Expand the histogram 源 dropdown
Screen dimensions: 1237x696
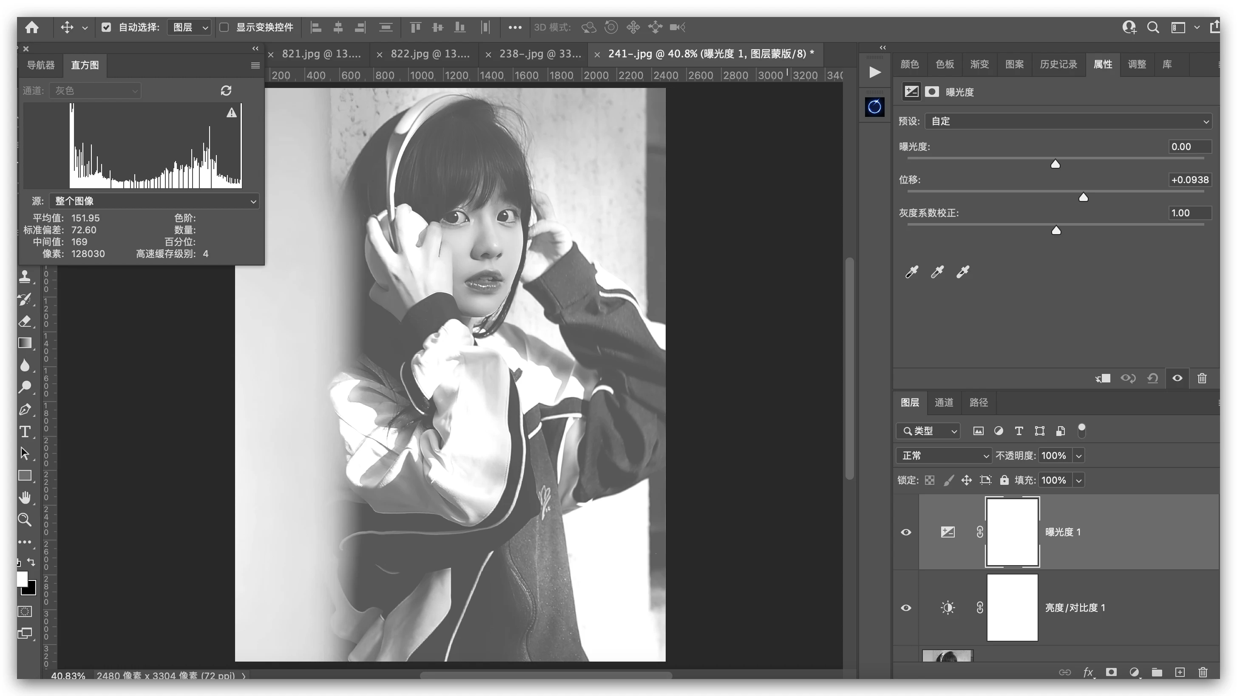coord(153,201)
